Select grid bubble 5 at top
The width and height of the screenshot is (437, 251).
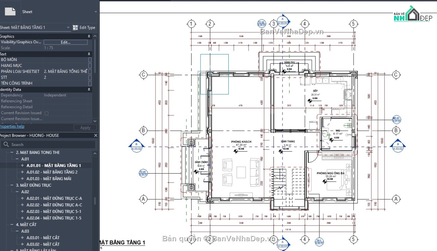pyautogui.click(x=353, y=24)
